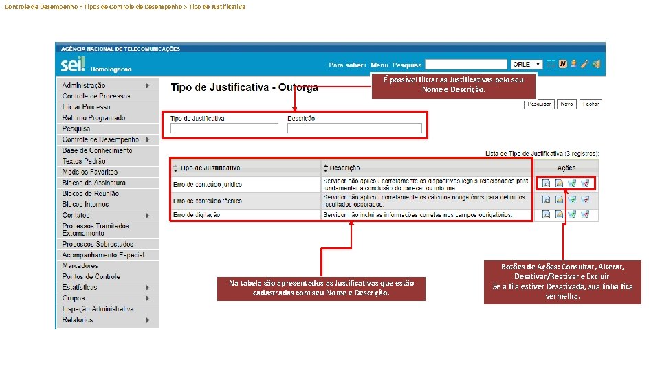Click the Novo button

coord(566,104)
